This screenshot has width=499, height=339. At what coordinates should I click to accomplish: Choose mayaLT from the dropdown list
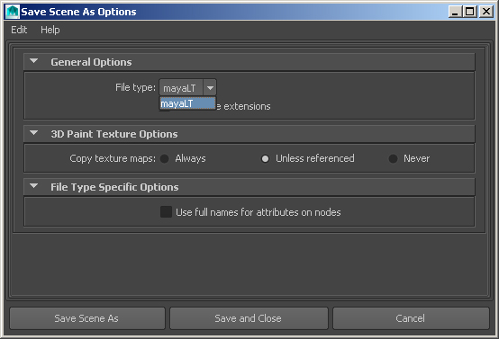[187, 103]
